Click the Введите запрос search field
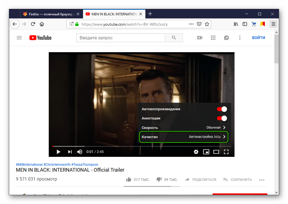288x204 pixels. (x=121, y=38)
